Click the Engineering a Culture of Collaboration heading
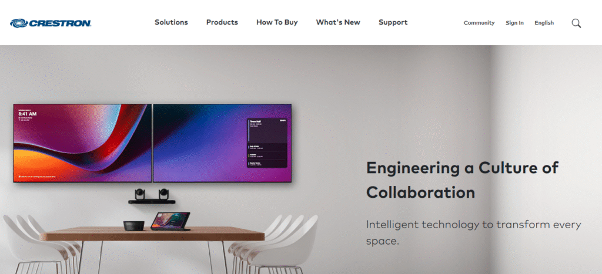602x274 pixels. (x=462, y=180)
